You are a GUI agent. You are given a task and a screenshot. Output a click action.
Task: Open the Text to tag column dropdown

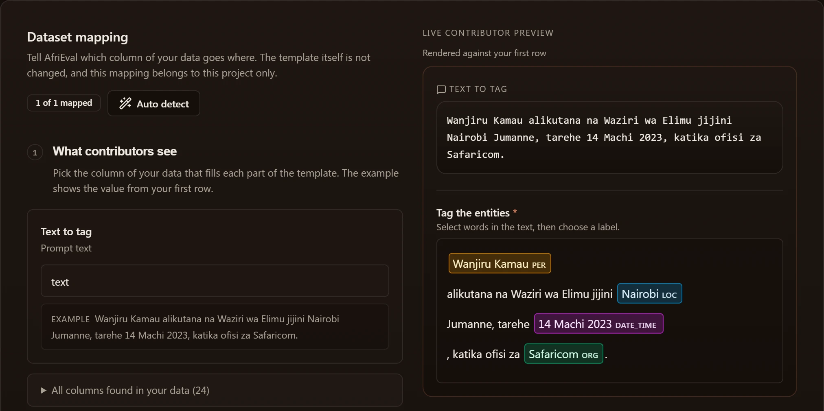215,281
